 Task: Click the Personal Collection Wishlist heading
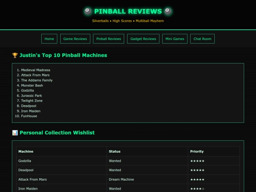coord(57,133)
